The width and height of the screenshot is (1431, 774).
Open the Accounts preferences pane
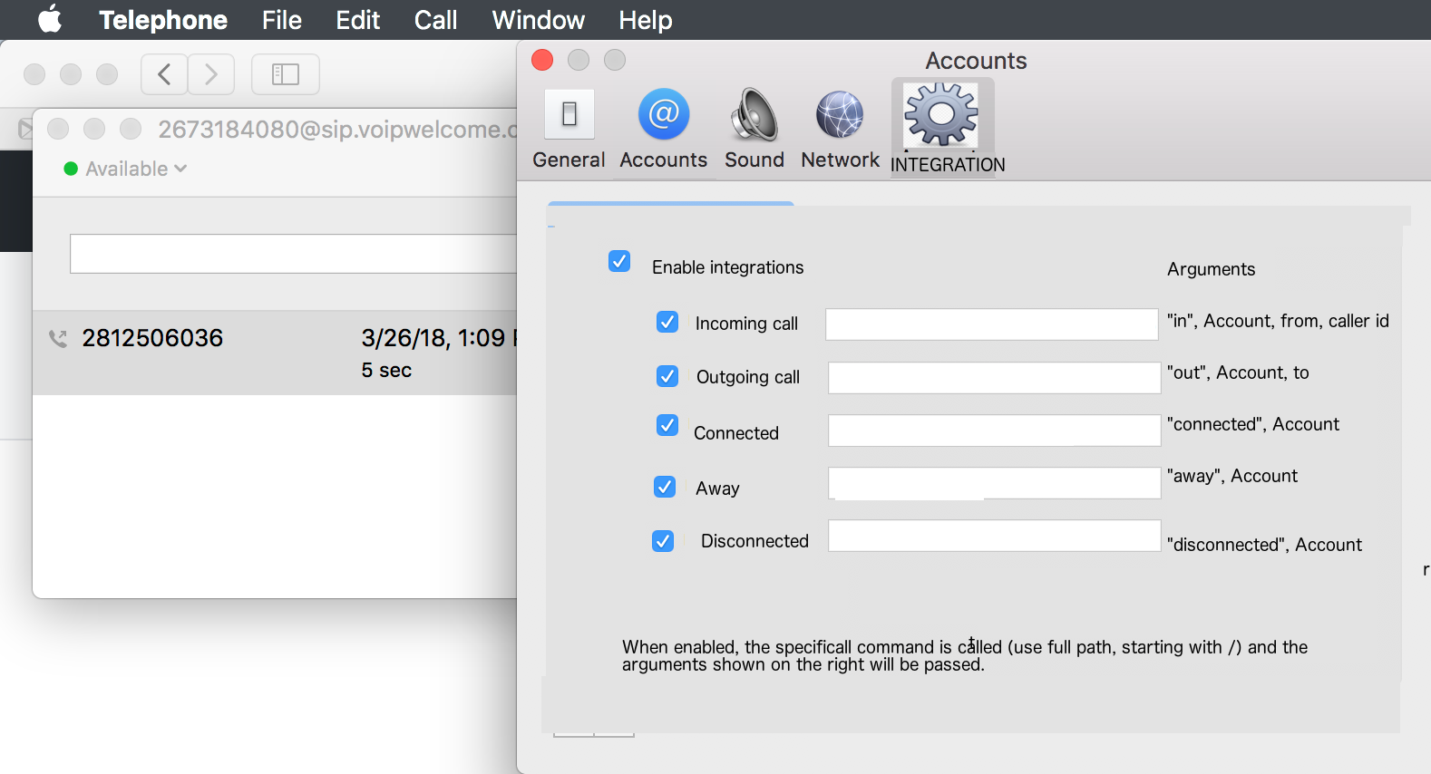point(664,129)
